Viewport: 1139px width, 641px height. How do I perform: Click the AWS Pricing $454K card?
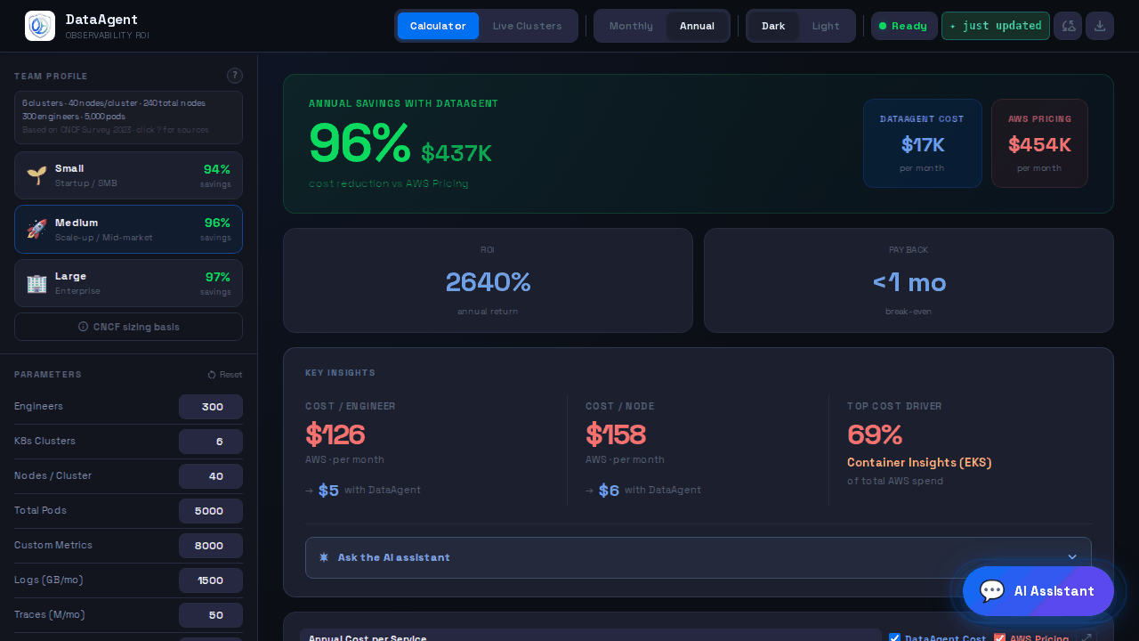1039,143
